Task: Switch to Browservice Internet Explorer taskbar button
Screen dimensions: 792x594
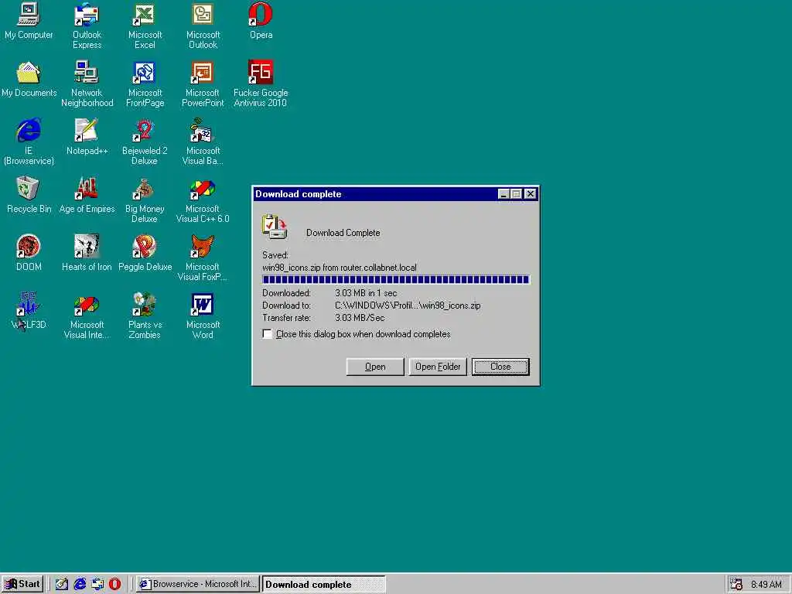Action: coord(198,584)
